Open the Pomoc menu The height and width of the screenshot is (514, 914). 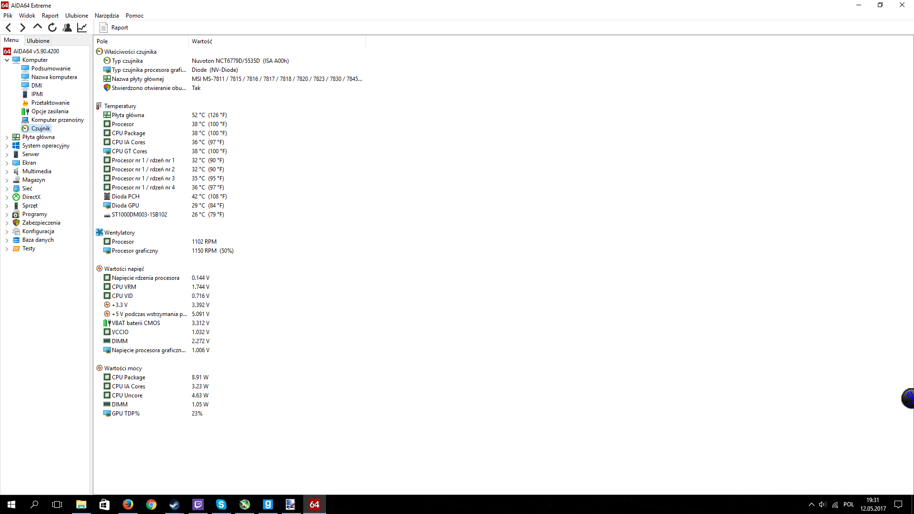(x=135, y=16)
